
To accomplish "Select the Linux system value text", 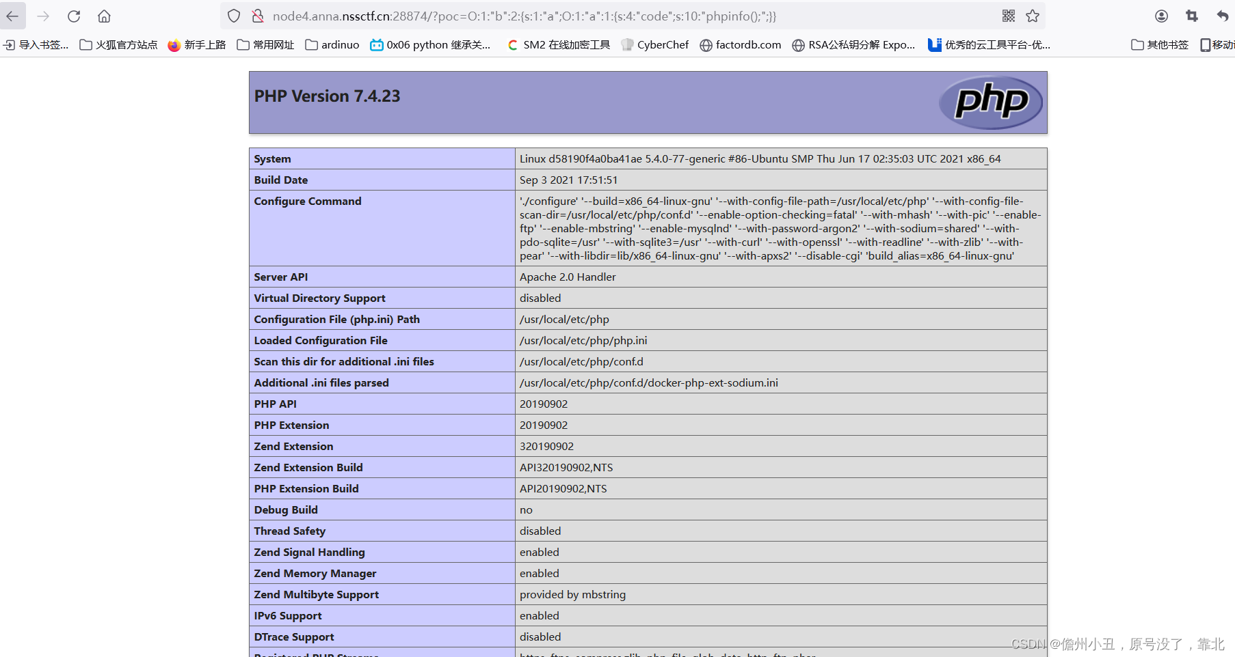I will 760,158.
